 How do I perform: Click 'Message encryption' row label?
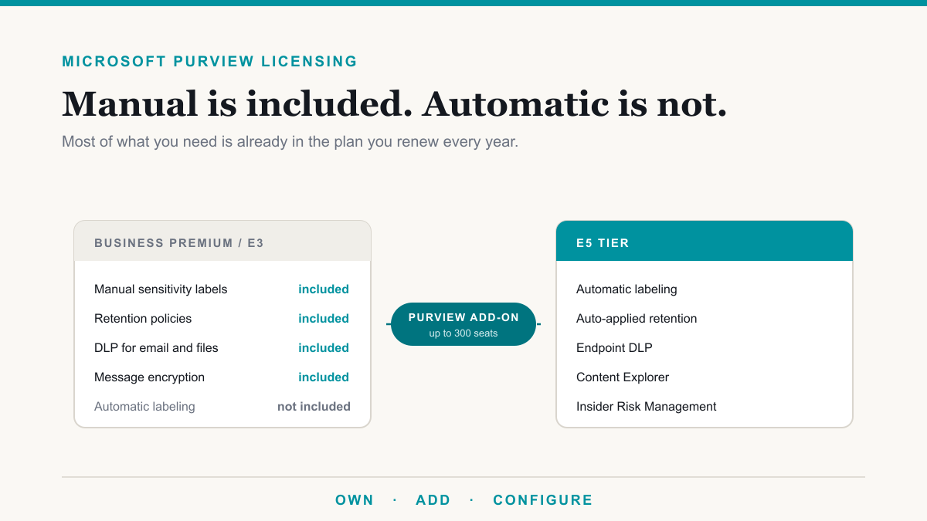pos(149,377)
